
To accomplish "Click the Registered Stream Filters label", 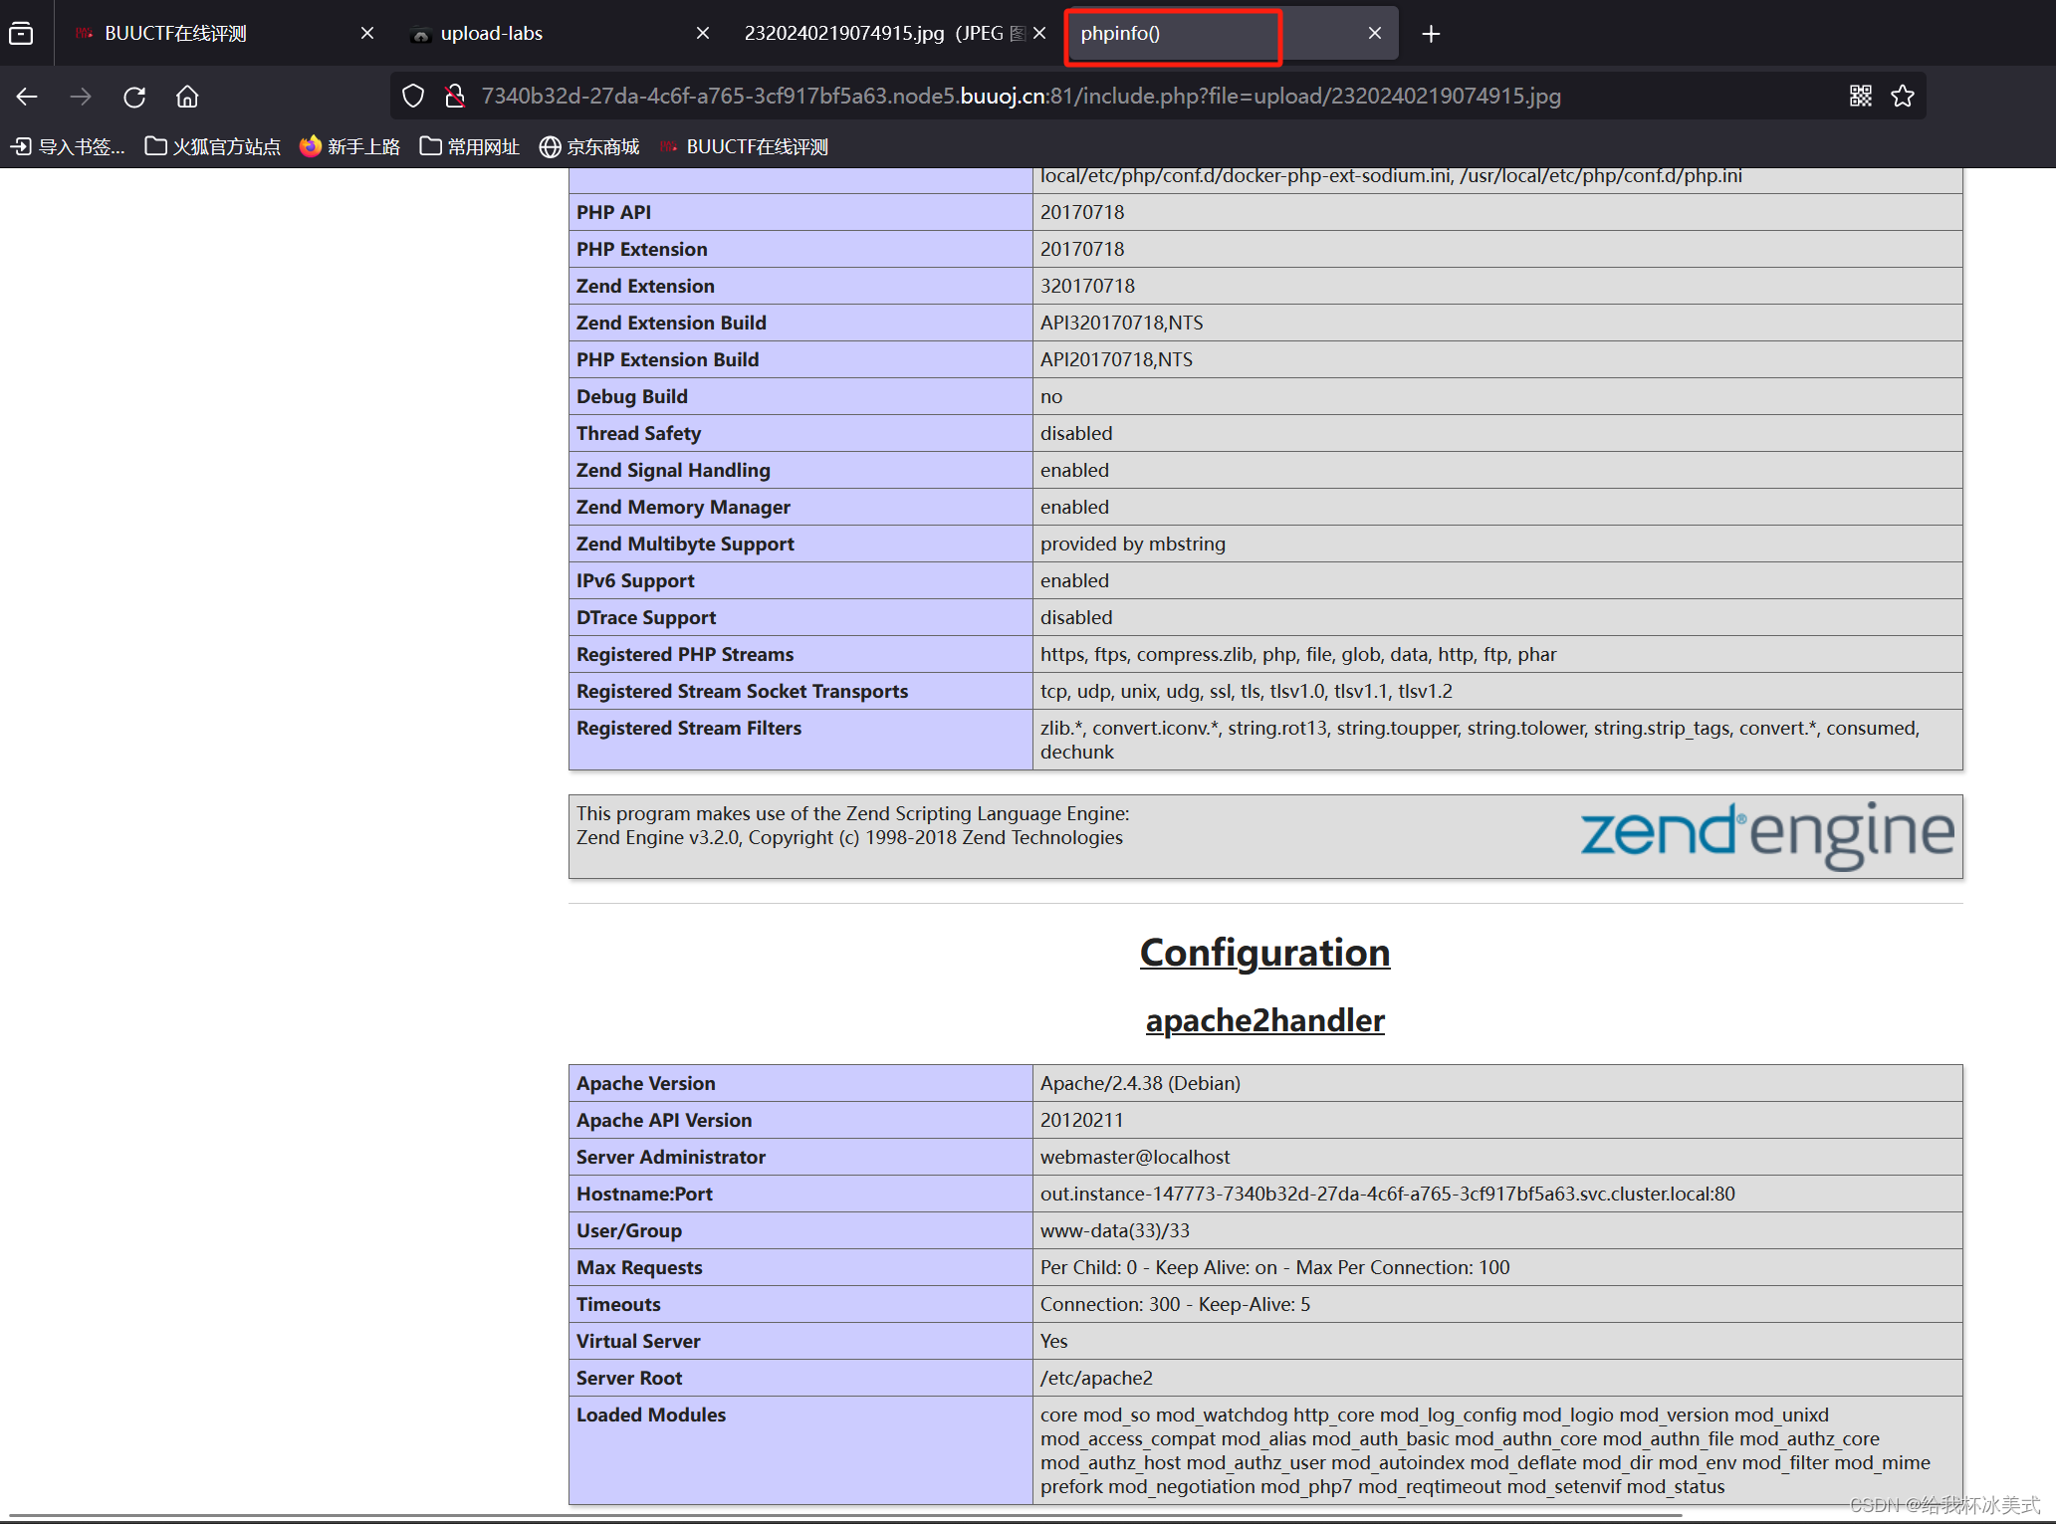I will (689, 728).
